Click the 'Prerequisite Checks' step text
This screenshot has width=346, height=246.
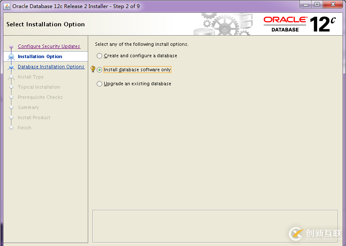pyautogui.click(x=40, y=97)
